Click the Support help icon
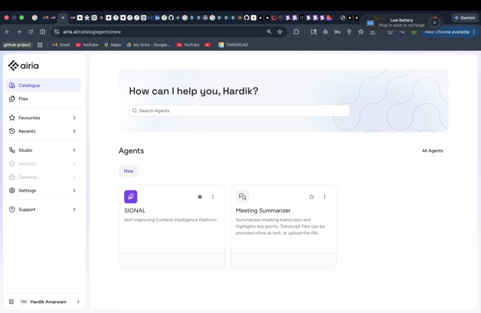 [x=12, y=210]
